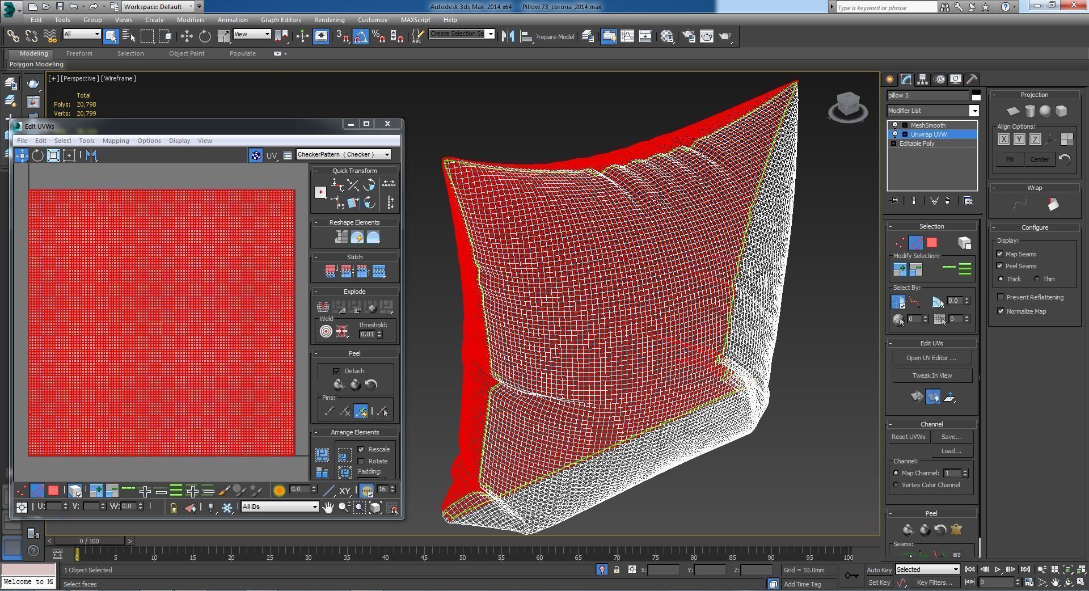Click the Mirror tool icon in the main toolbar
The height and width of the screenshot is (591, 1089).
pos(508,36)
